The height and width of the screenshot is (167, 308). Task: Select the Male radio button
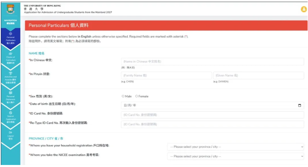pos(123,96)
